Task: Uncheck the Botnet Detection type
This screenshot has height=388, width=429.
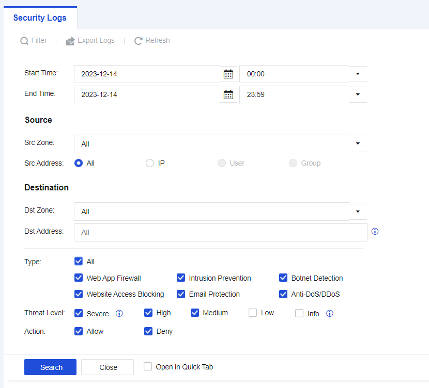Action: tap(283, 278)
